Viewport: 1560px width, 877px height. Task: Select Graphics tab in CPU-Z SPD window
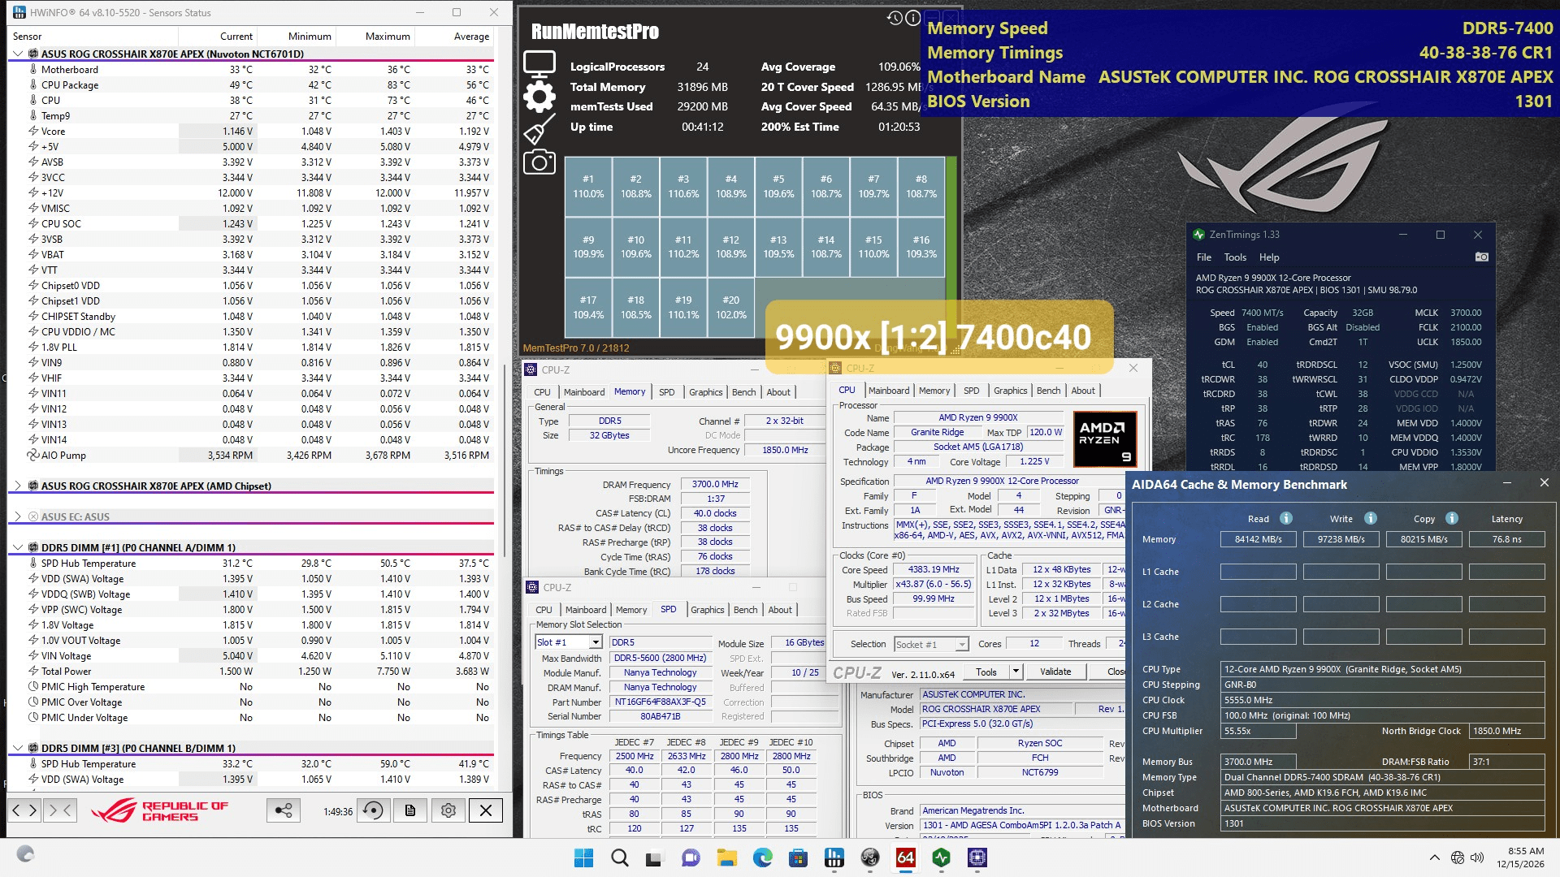pos(707,610)
